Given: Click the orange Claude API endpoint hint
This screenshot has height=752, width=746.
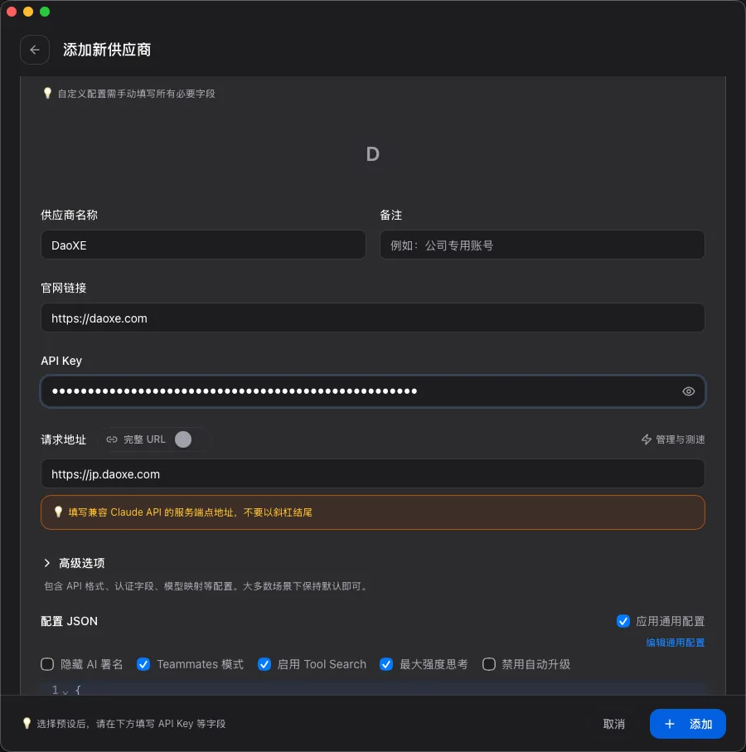Looking at the screenshot, I should click(x=373, y=512).
